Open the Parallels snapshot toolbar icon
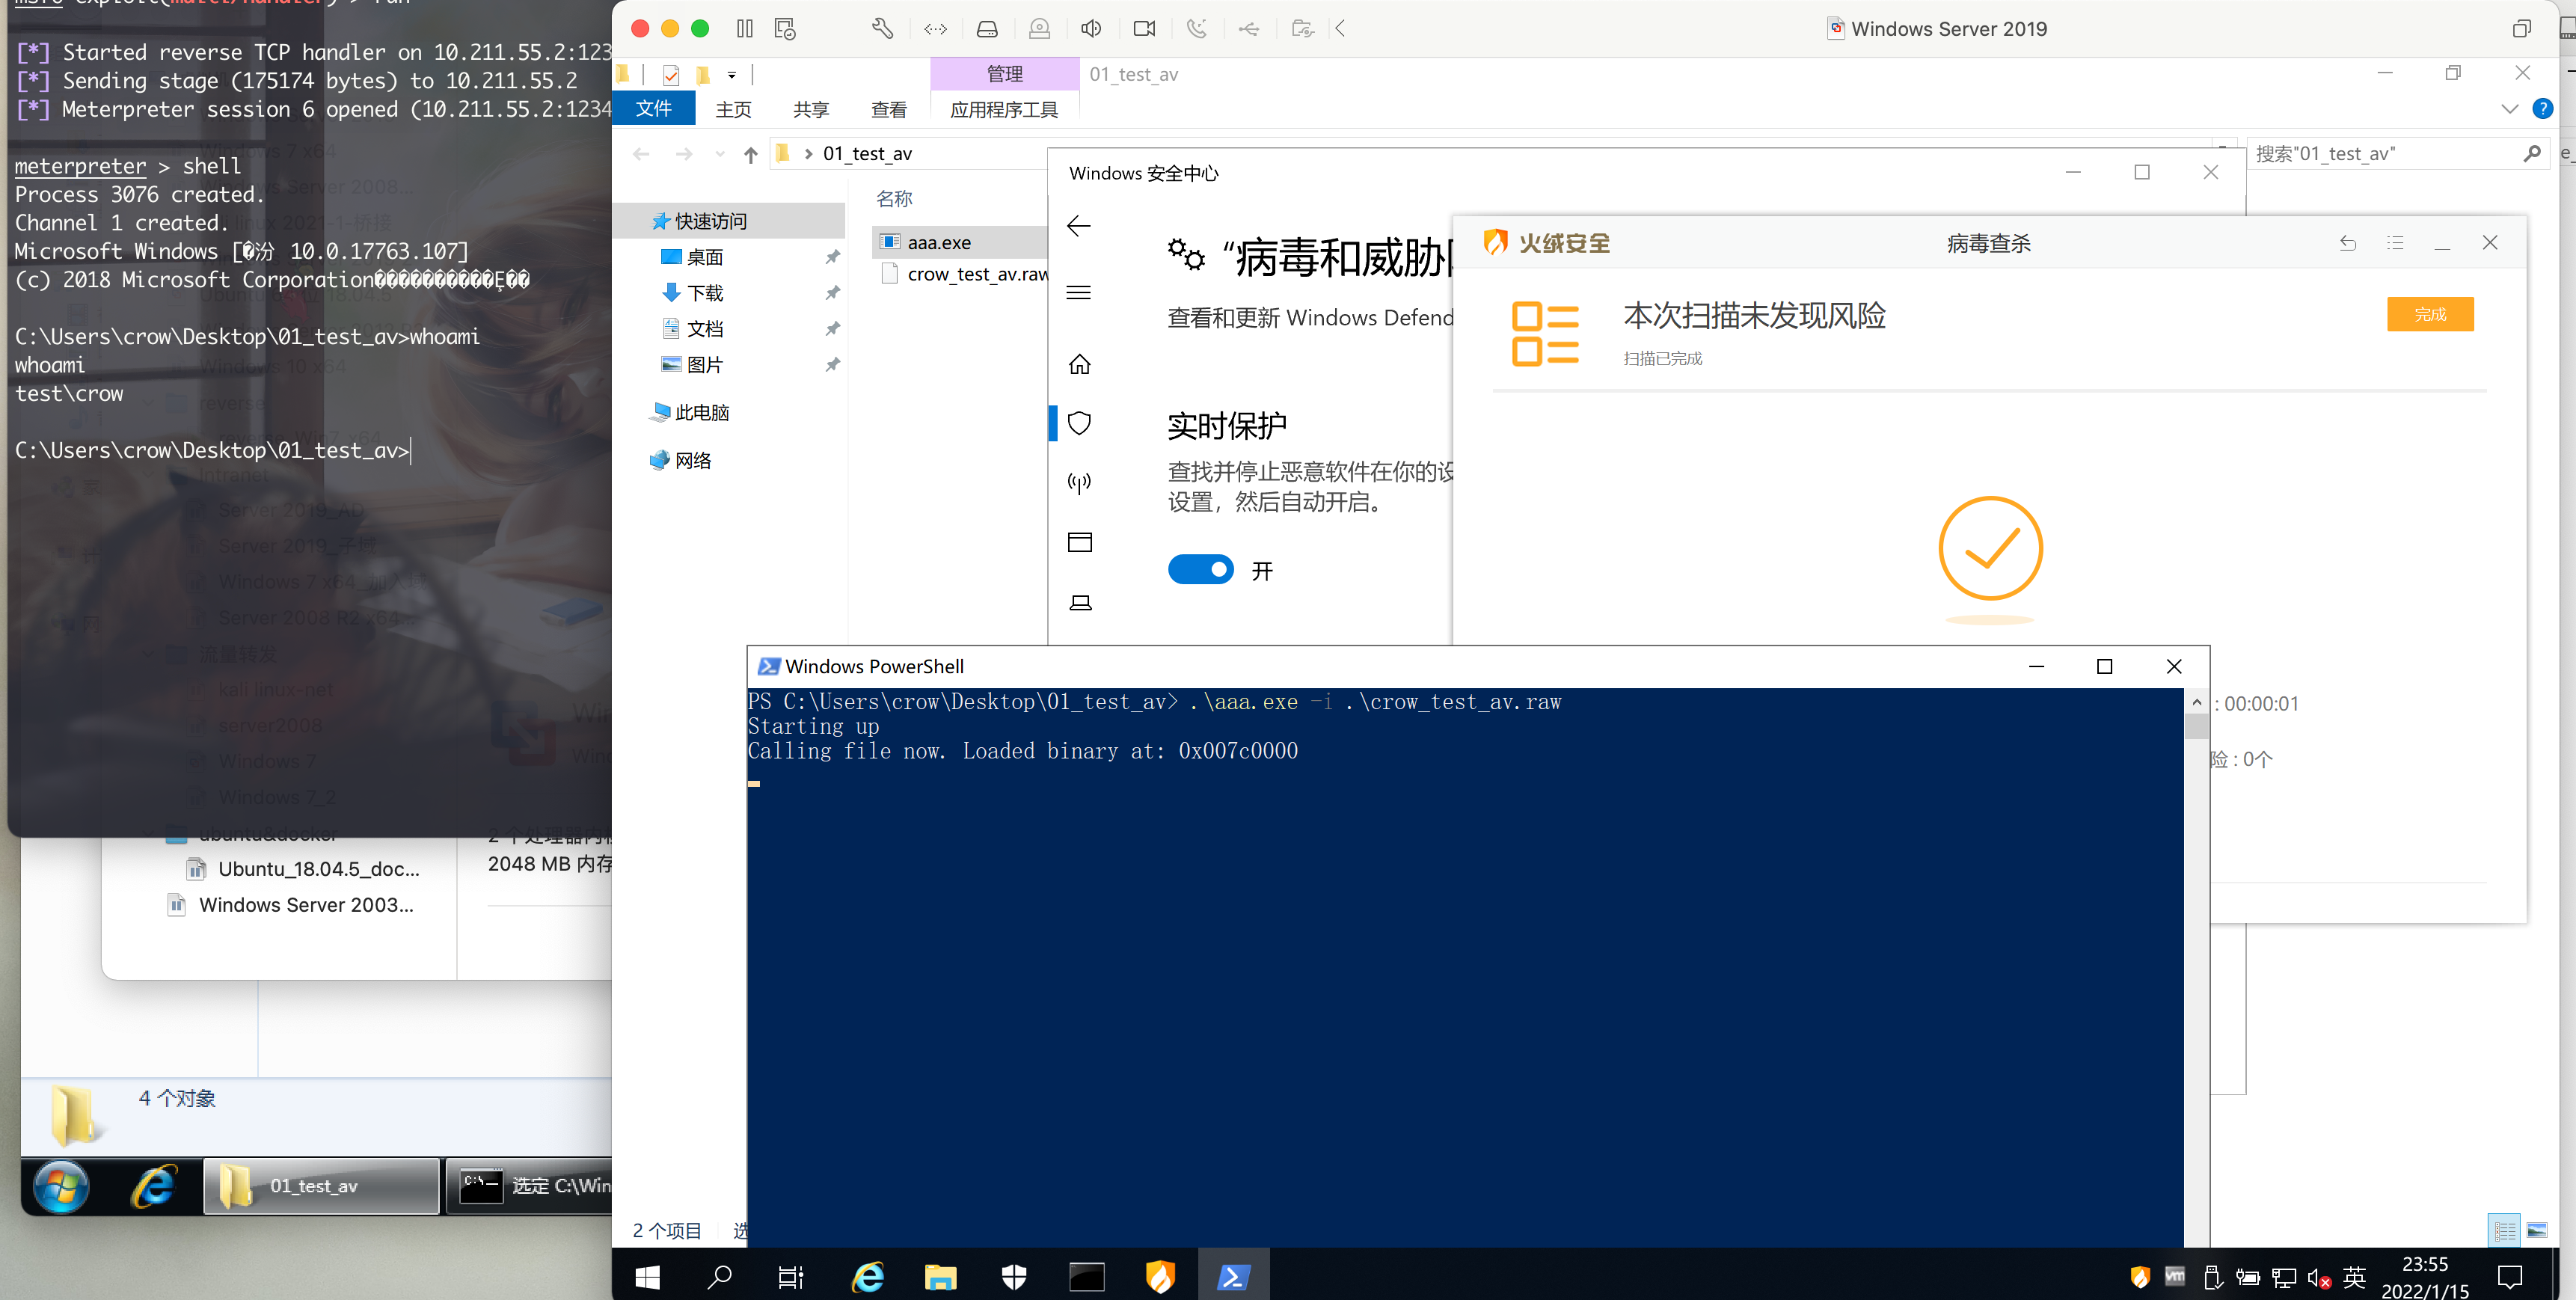The width and height of the screenshot is (2576, 1300). pyautogui.click(x=785, y=29)
